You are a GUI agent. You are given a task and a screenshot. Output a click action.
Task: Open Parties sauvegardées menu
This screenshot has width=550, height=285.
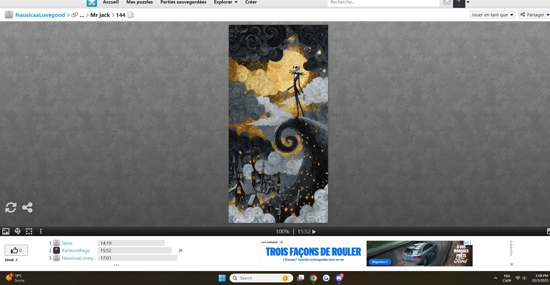[x=183, y=2]
